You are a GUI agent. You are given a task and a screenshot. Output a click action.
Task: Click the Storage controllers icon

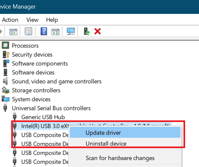[6, 90]
